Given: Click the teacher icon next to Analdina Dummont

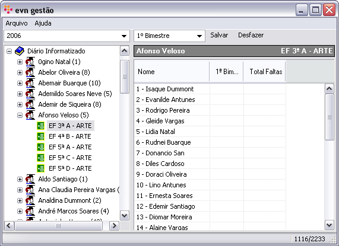Looking at the screenshot, I should tap(30, 200).
